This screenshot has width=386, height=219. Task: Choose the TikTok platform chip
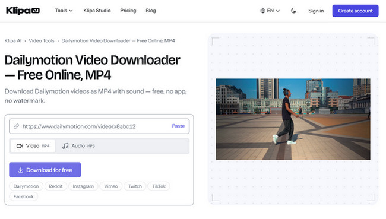(159, 186)
